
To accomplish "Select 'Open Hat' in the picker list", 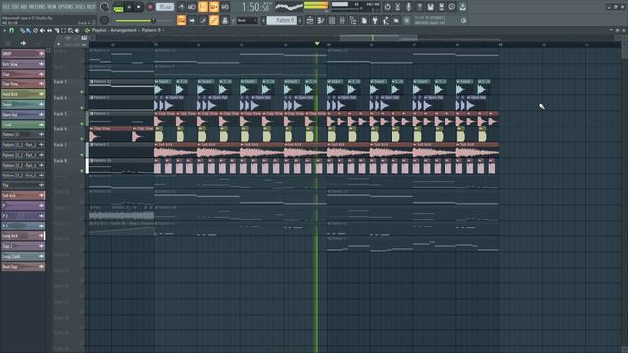I will (24, 115).
